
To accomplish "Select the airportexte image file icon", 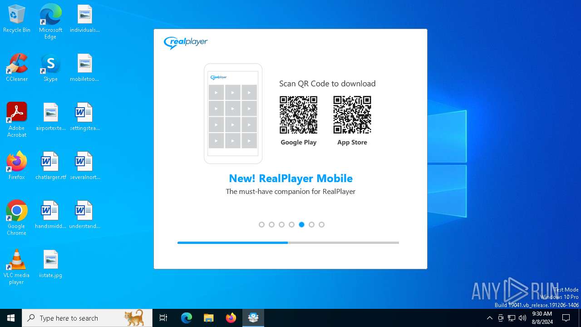I will (x=50, y=117).
